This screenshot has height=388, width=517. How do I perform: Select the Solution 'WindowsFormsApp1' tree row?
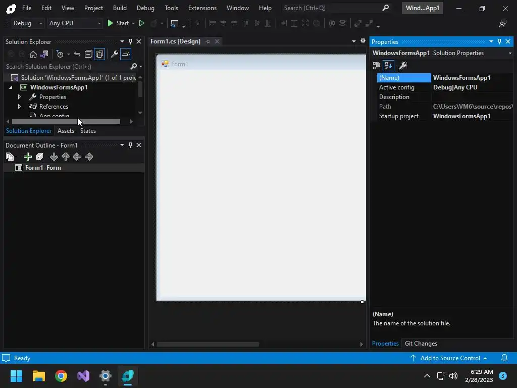70,77
